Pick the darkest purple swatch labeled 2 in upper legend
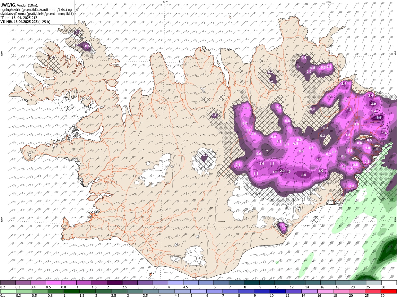397x298 pixels. point(114,283)
